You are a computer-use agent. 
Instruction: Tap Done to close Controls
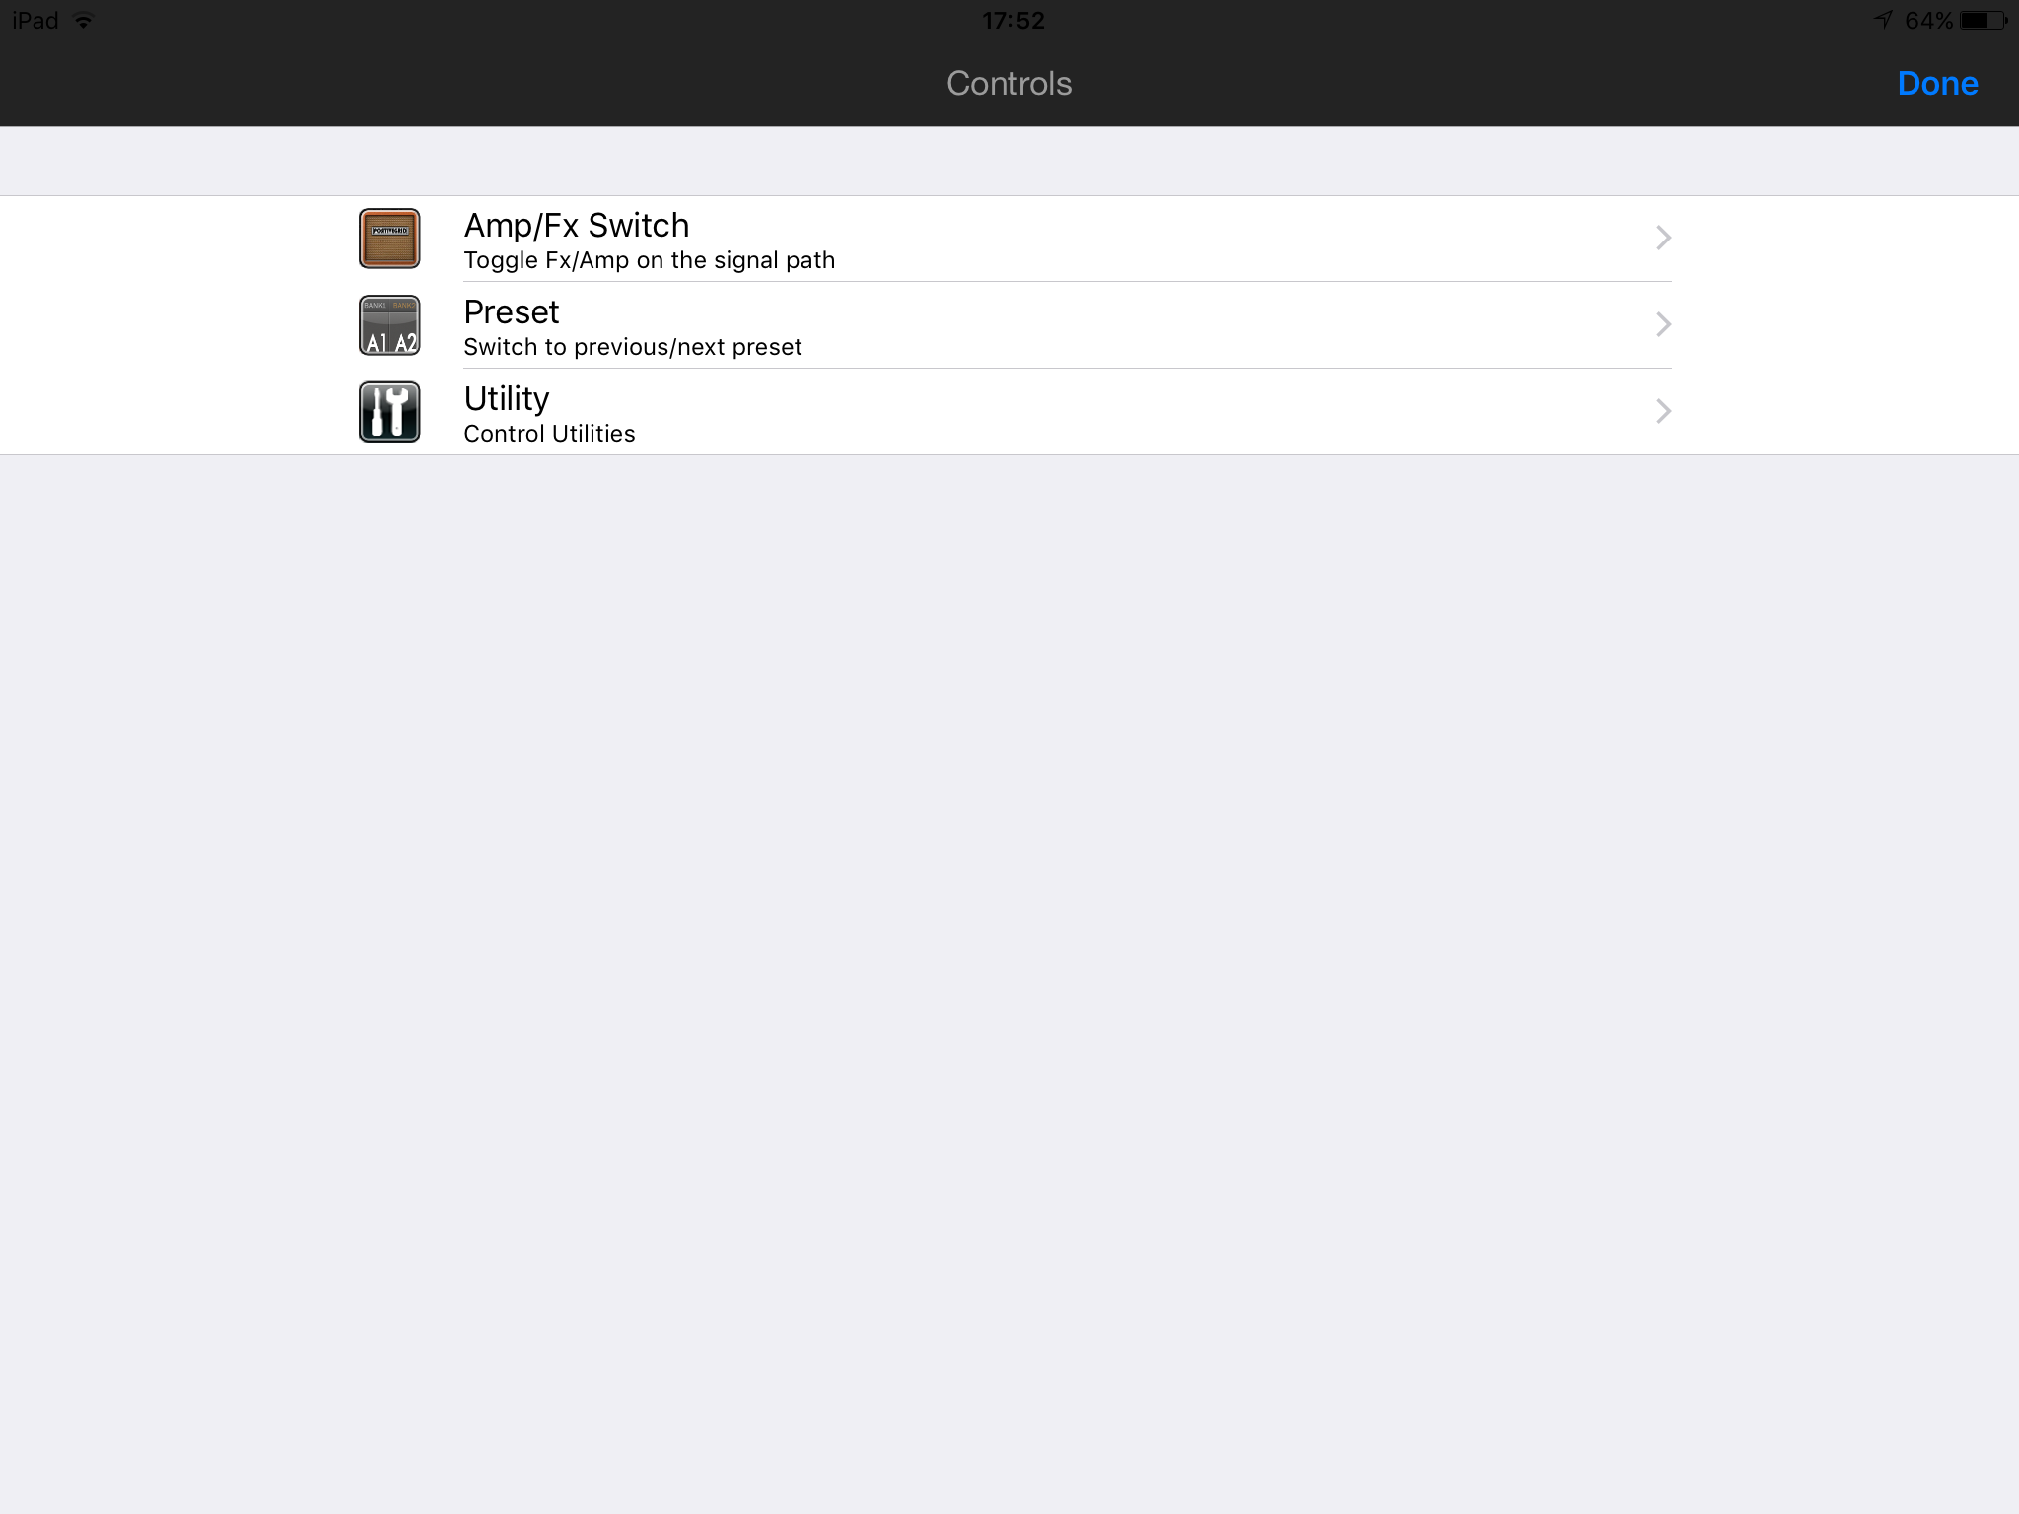(1937, 83)
